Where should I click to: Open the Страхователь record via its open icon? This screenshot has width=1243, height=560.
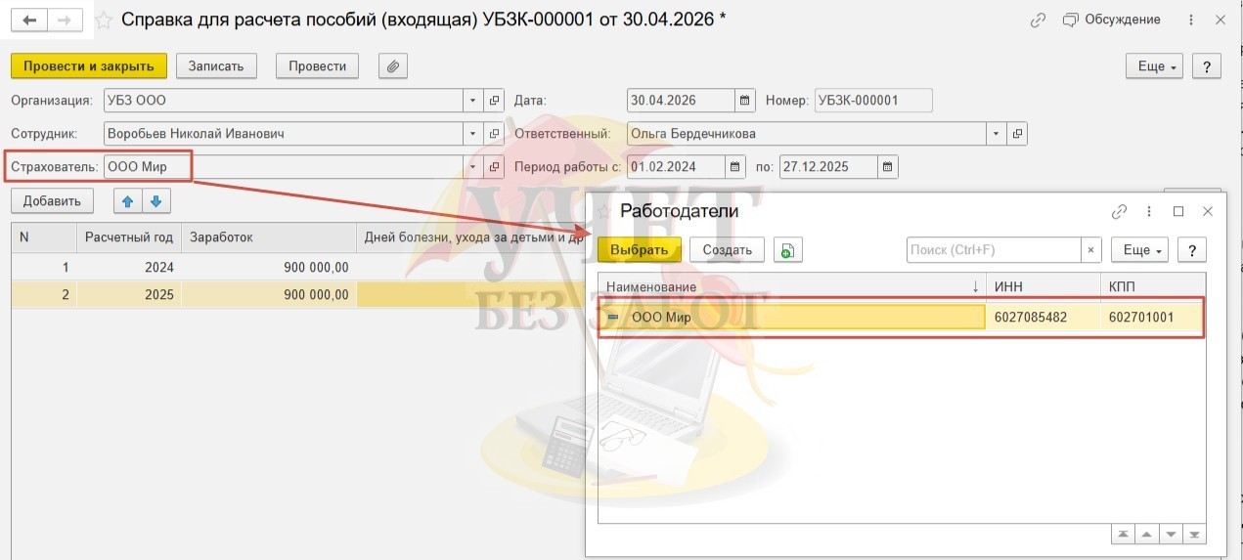(x=494, y=167)
